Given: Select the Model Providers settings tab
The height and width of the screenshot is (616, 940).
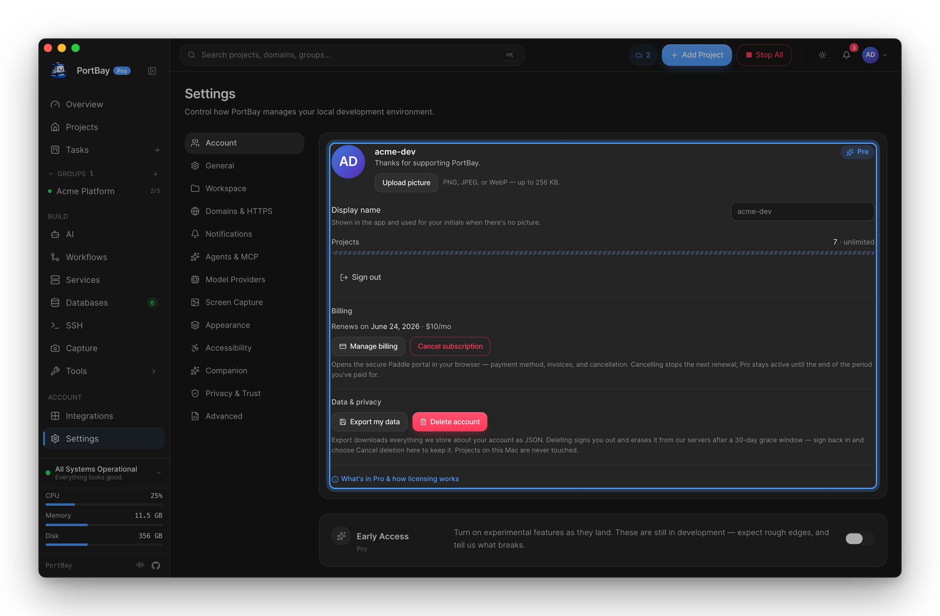Looking at the screenshot, I should tap(245, 280).
